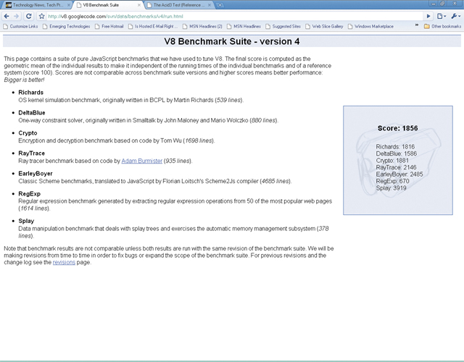Screen dimensions: 464x362
Task: Click the DeltaBlue: 1586 result line
Action: (397, 153)
